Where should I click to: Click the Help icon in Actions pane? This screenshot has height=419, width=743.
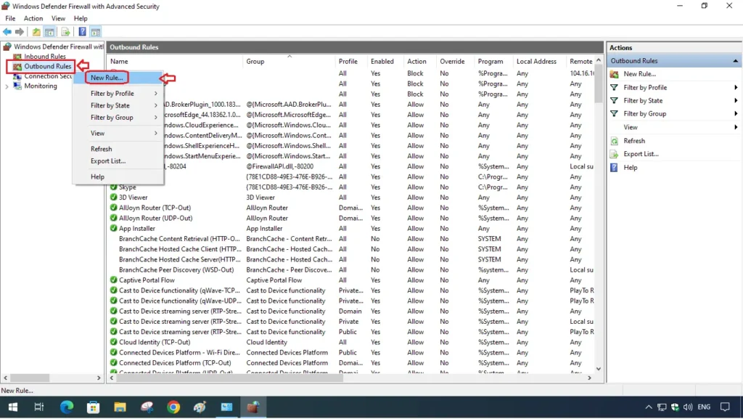[614, 167]
